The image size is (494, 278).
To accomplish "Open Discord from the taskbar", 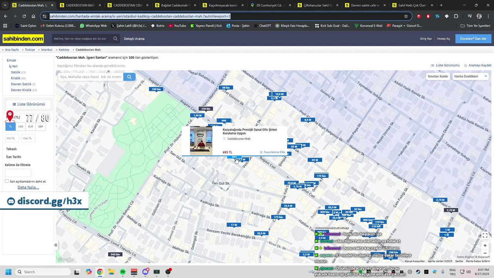I will [145, 272].
